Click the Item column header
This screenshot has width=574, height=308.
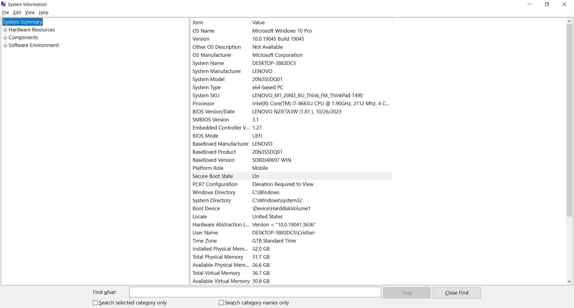(x=220, y=22)
